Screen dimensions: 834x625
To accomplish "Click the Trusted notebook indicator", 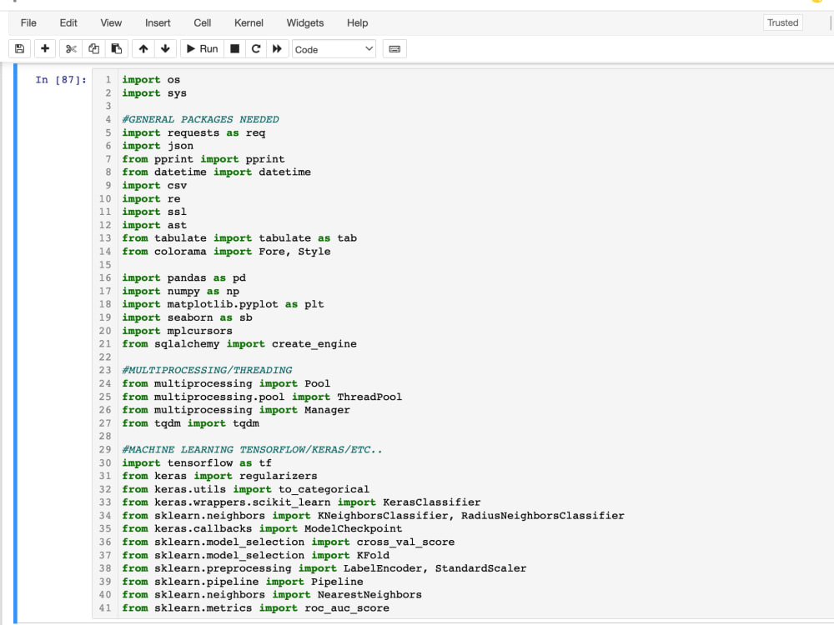I will 782,22.
